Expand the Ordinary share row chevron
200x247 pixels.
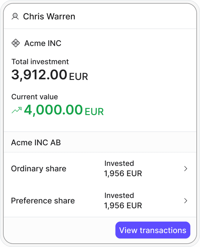coord(186,169)
